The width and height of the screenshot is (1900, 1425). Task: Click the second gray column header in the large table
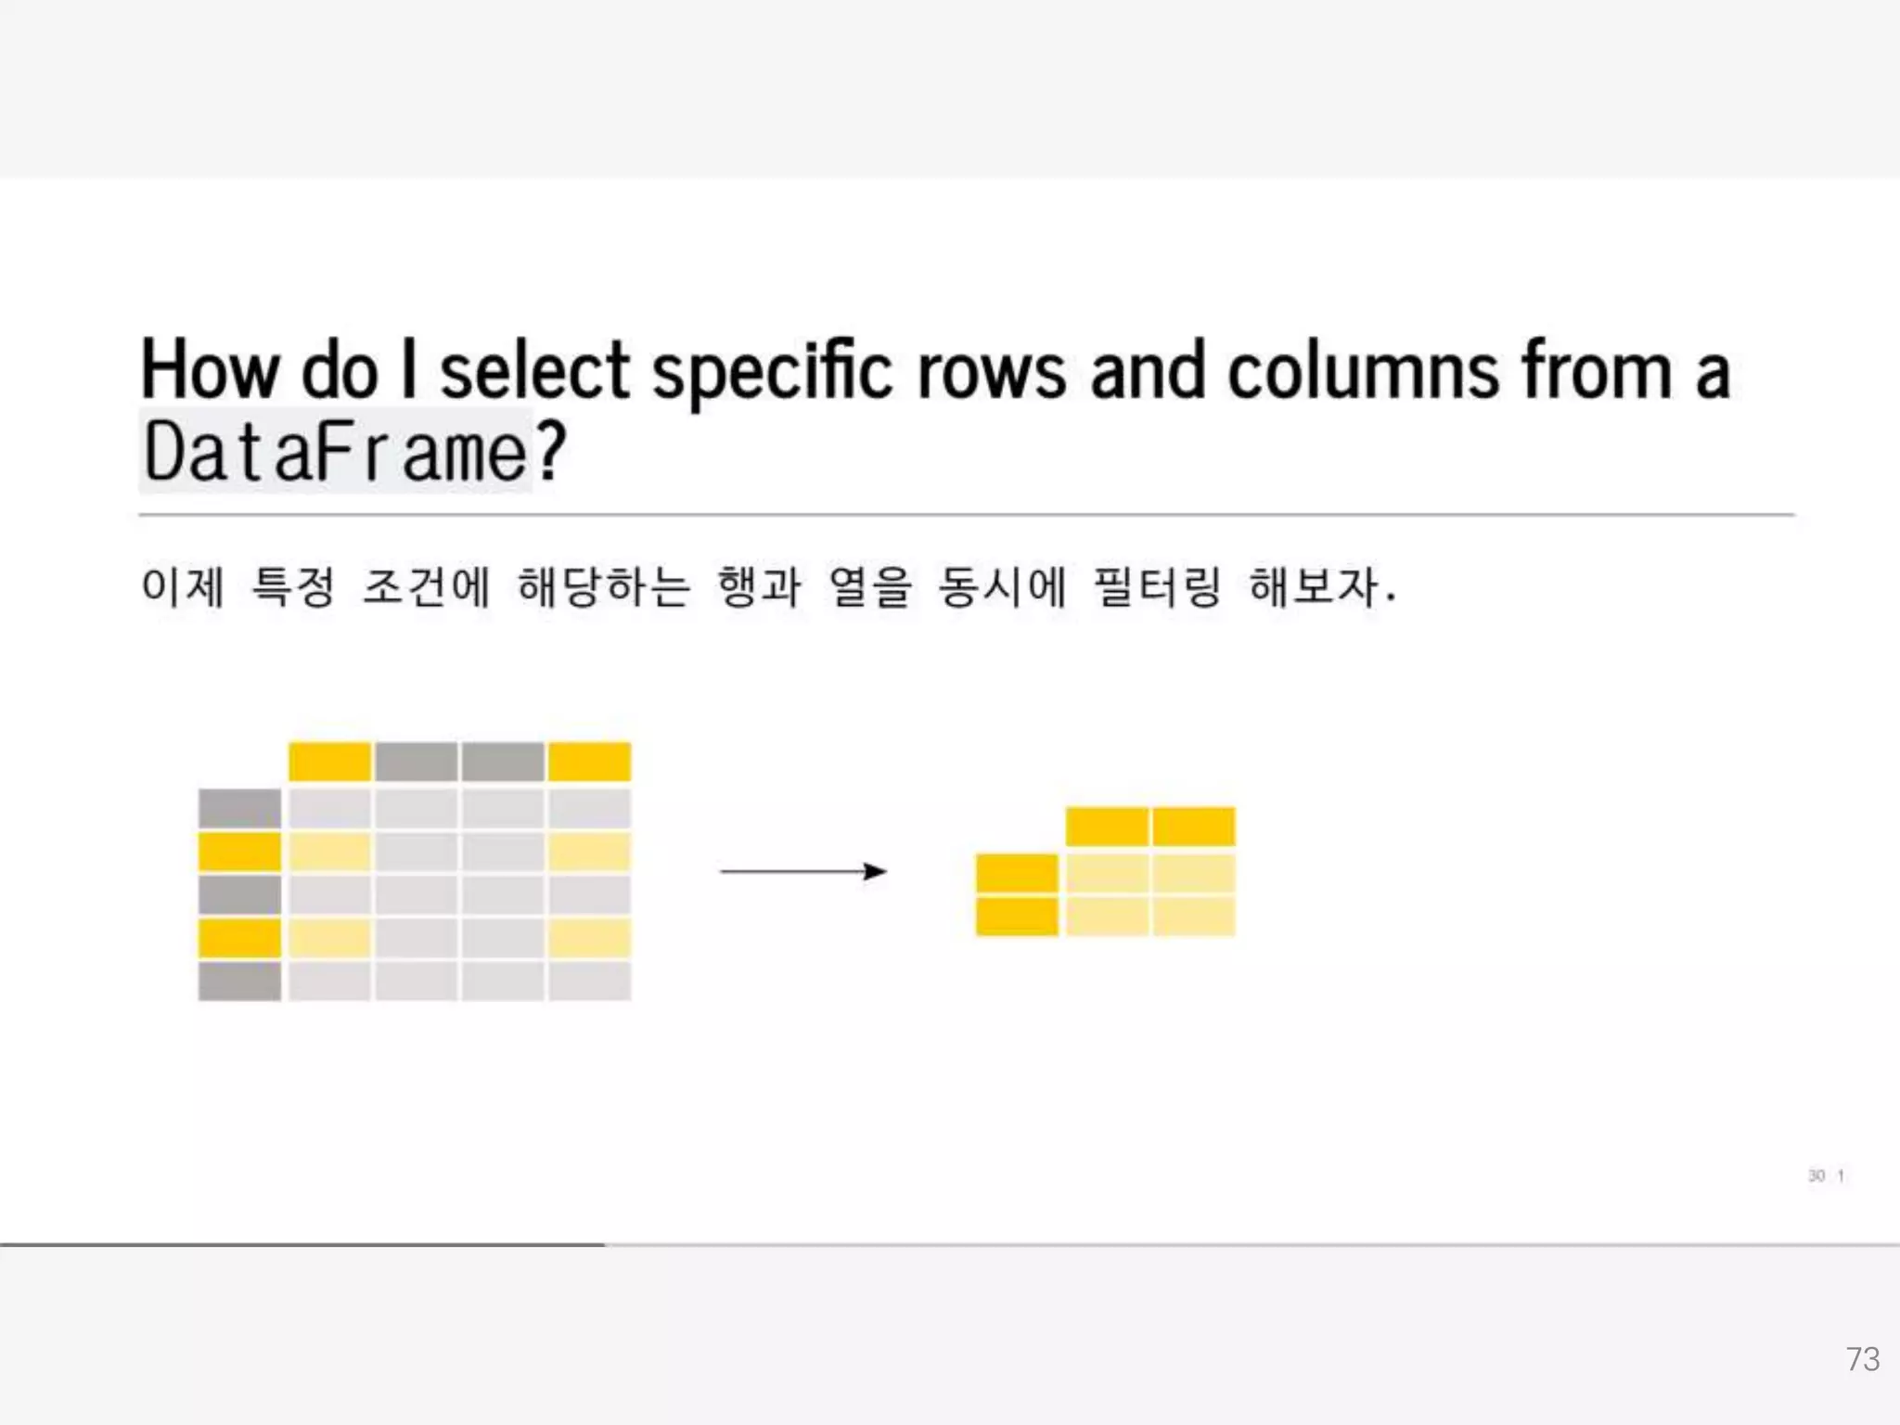(x=503, y=762)
